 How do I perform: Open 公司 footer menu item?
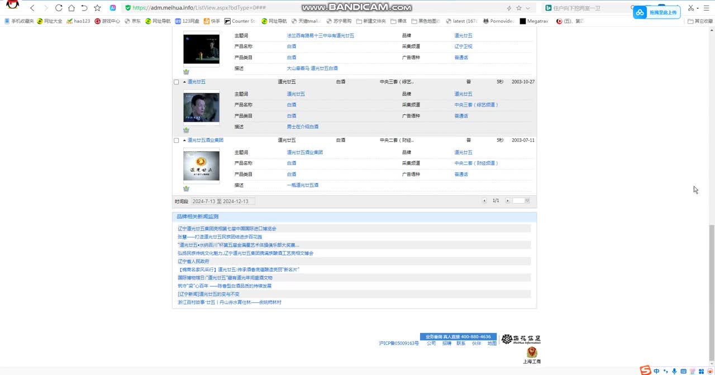(x=431, y=344)
